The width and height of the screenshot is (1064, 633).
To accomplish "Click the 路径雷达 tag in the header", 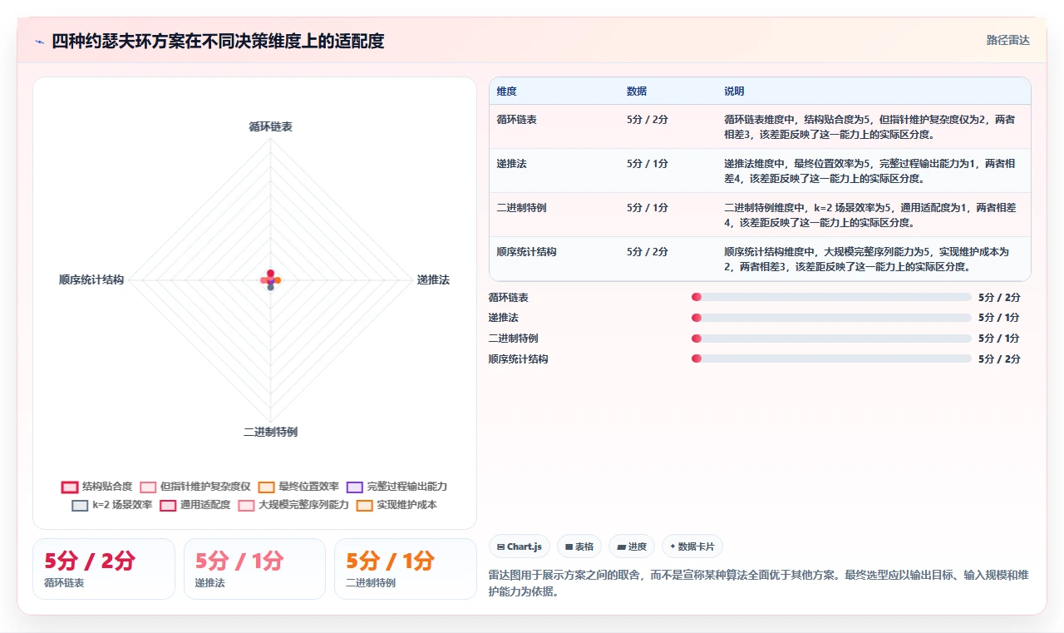I will [x=1007, y=40].
